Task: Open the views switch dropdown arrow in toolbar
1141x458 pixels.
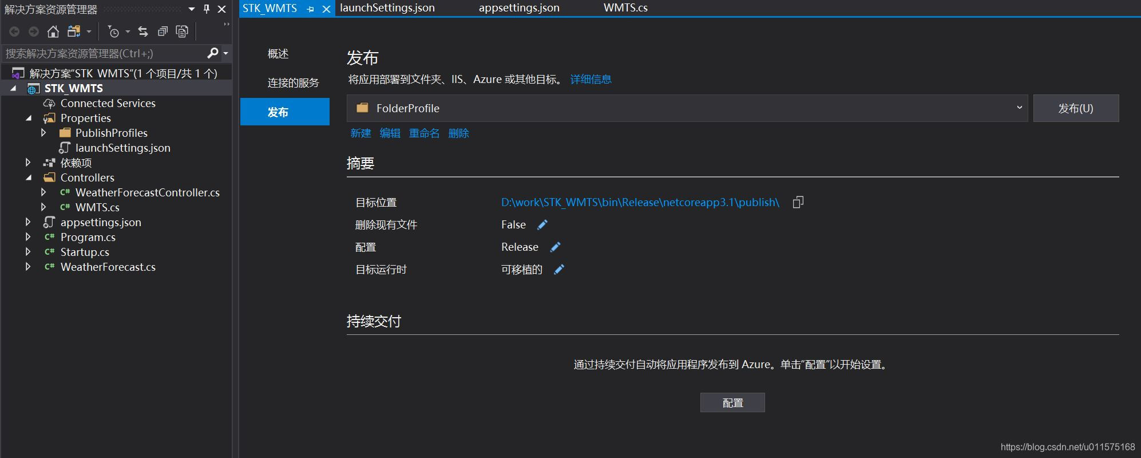Action: tap(89, 31)
